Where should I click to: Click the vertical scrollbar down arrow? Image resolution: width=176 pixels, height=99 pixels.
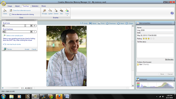(x=133, y=86)
